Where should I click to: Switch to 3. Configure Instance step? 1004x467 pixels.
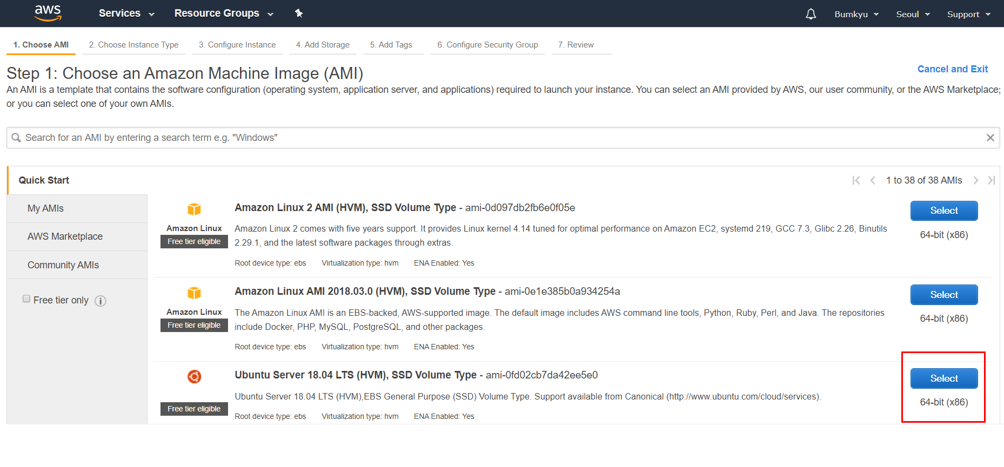coord(237,45)
